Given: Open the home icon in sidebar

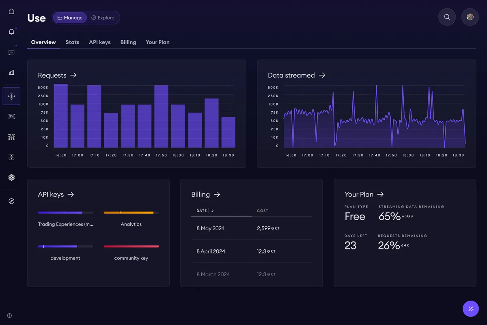Looking at the screenshot, I should pyautogui.click(x=11, y=11).
